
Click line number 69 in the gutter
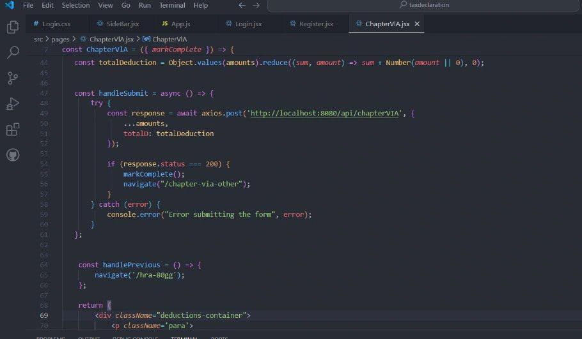point(44,315)
